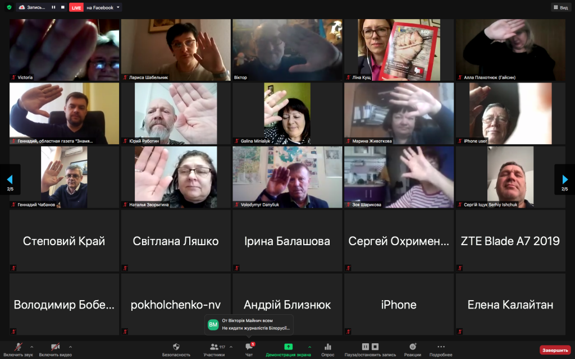
Task: Go to next gallery page with right arrow
Action: (564, 179)
